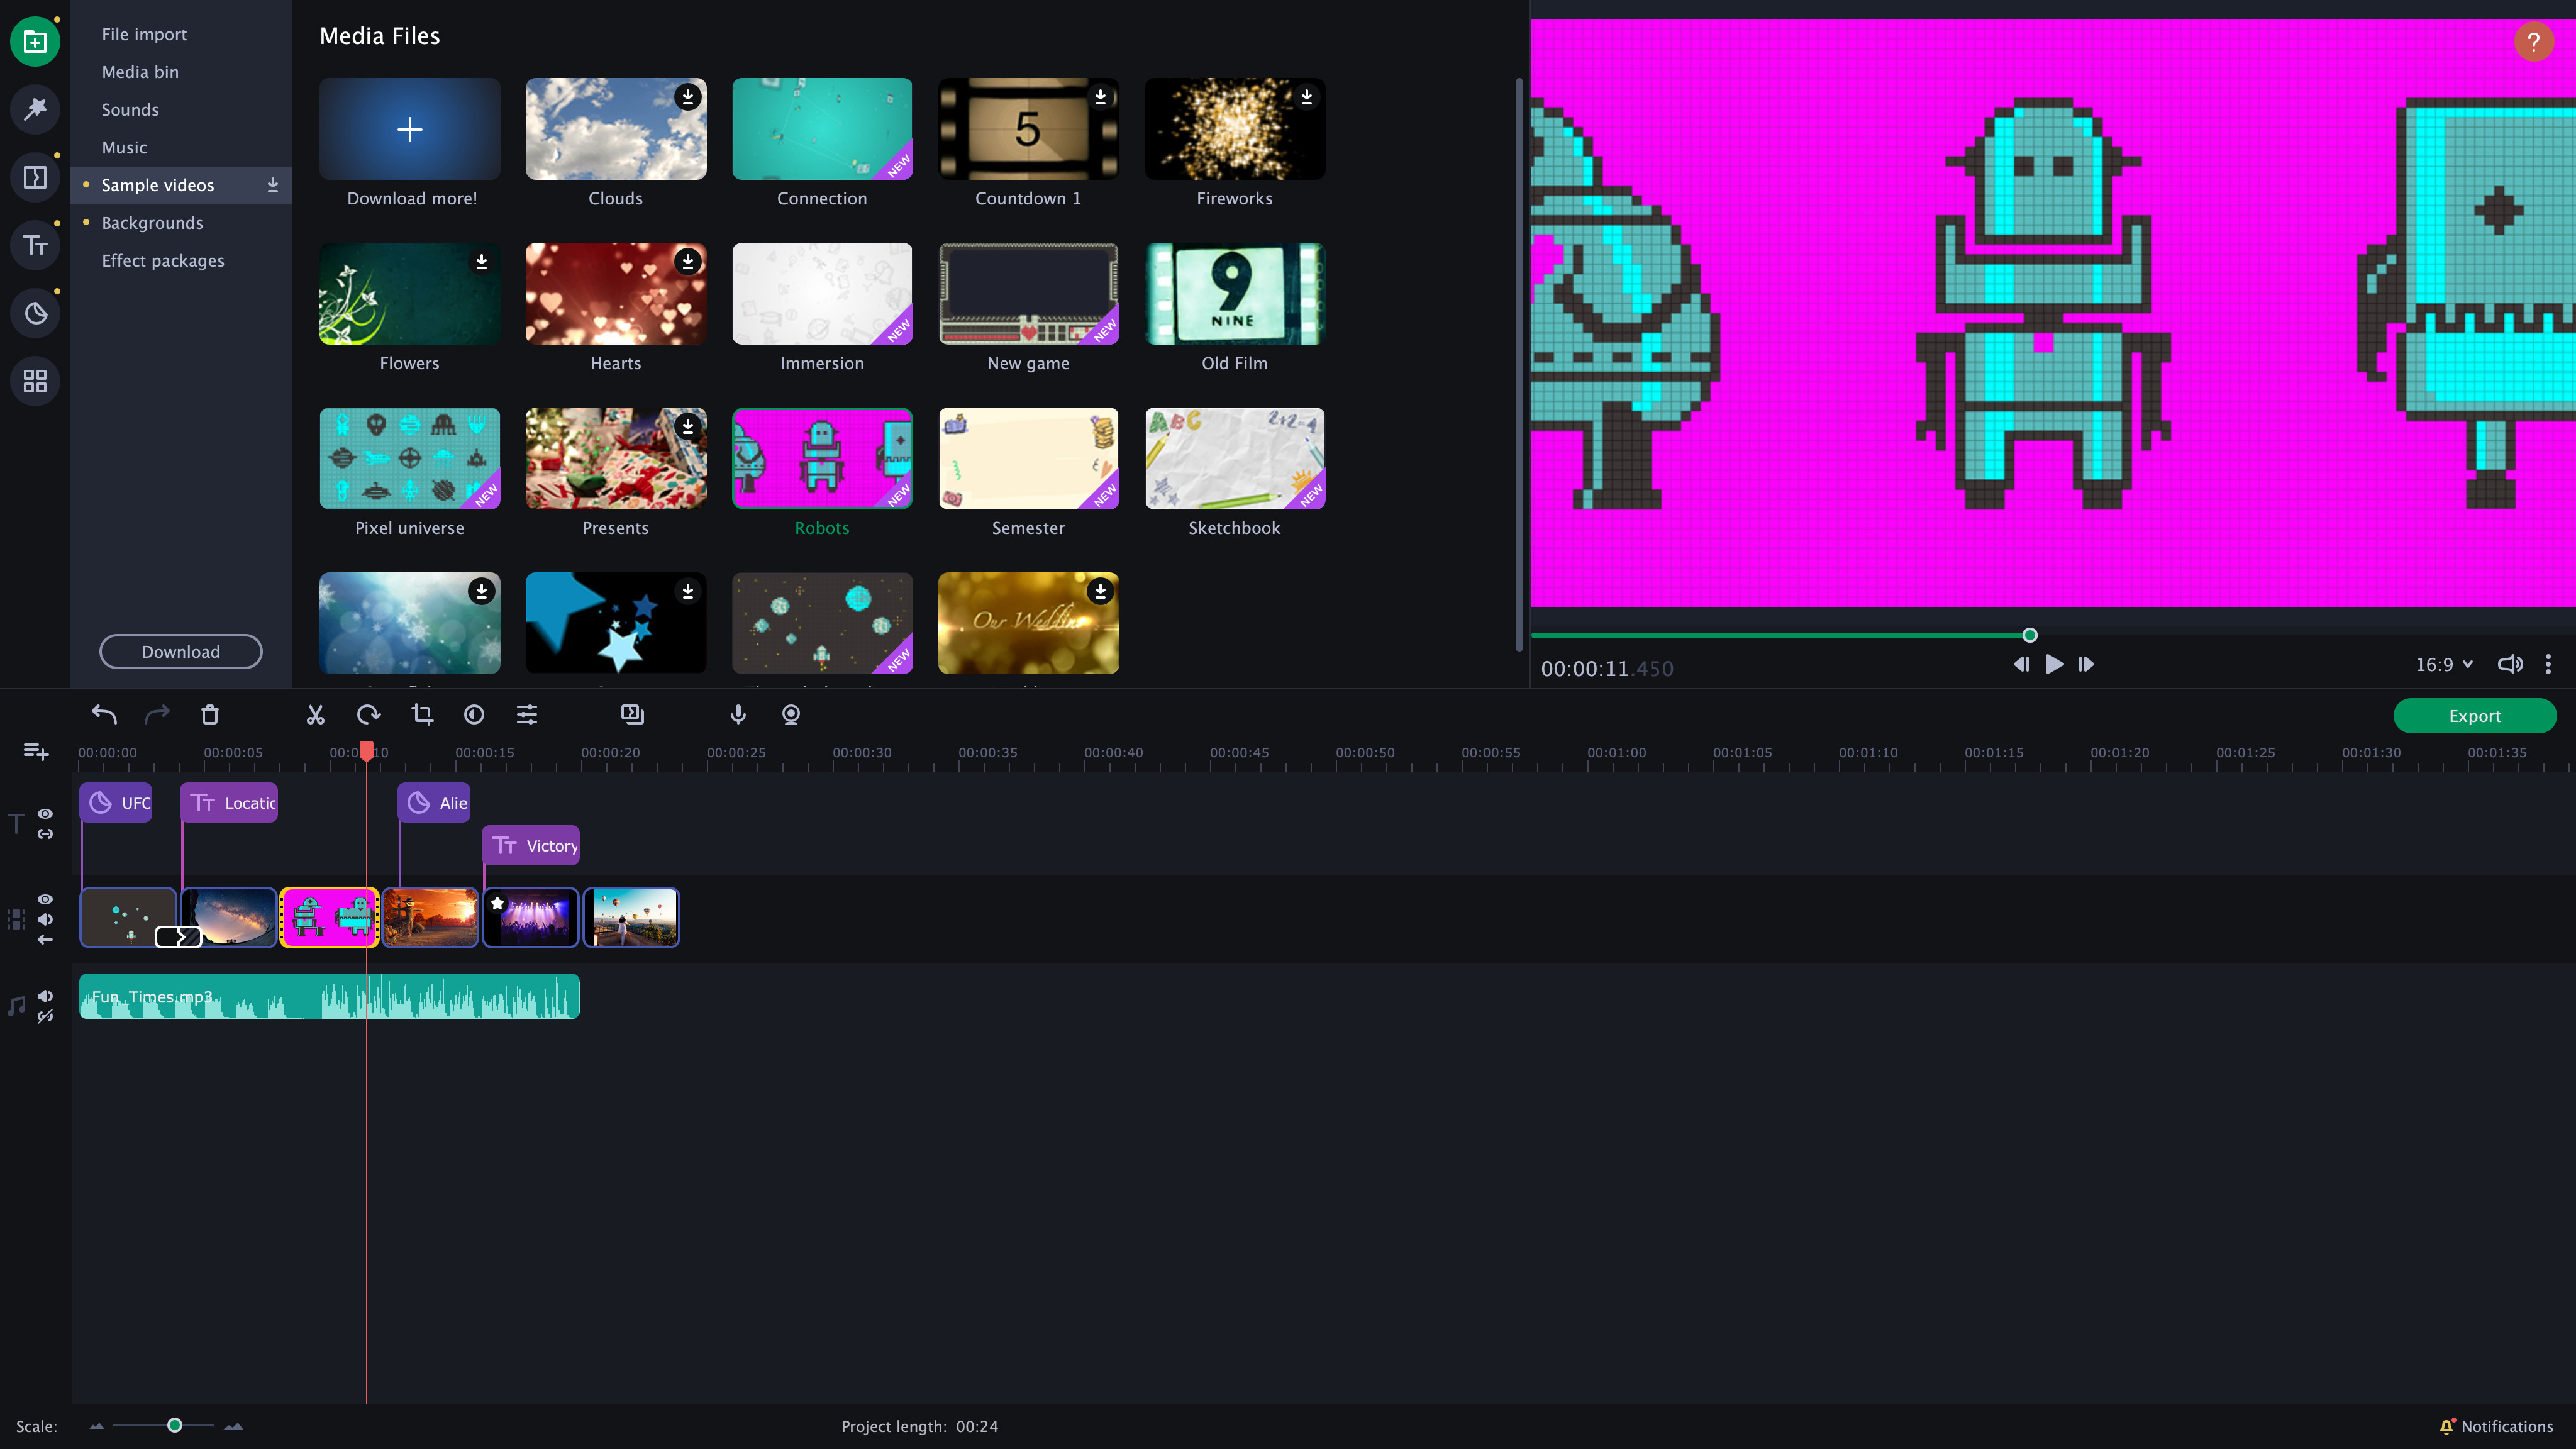Select the Titles panel in the sidebar
The height and width of the screenshot is (1449, 2576).
tap(35, 245)
